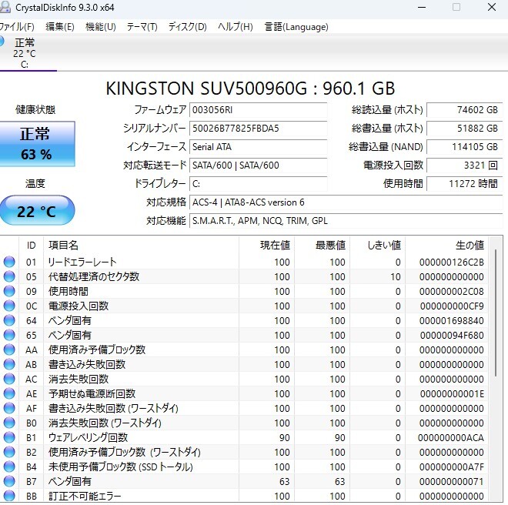This screenshot has height=505, width=508.
Task: Click the drive letter field C:
Action: (258, 184)
